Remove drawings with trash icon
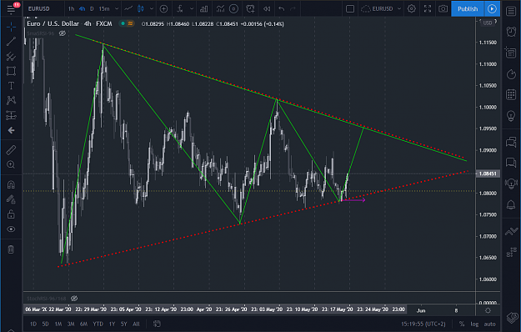Image resolution: width=521 pixels, height=332 pixels. click(11, 249)
